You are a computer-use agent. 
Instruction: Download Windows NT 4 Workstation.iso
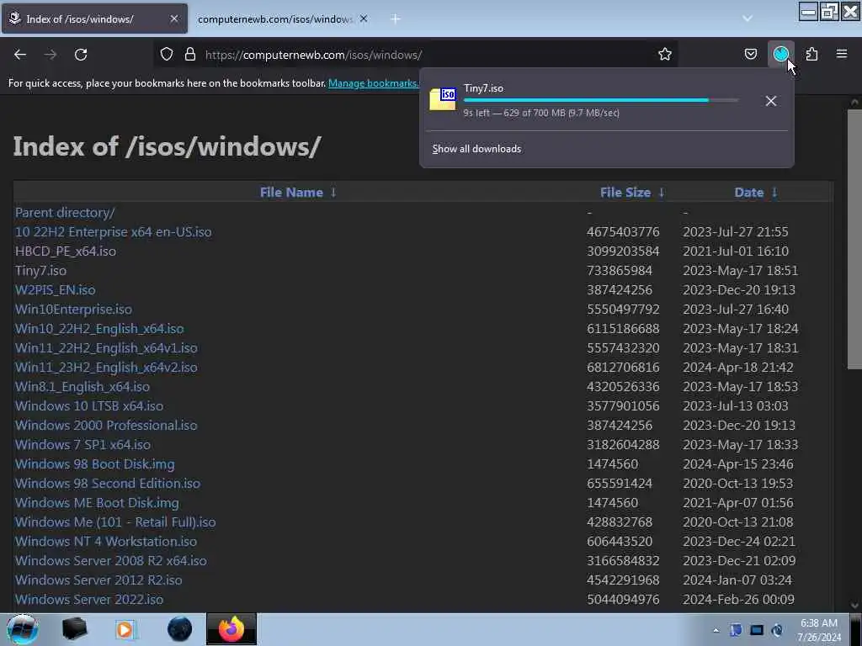point(106,541)
